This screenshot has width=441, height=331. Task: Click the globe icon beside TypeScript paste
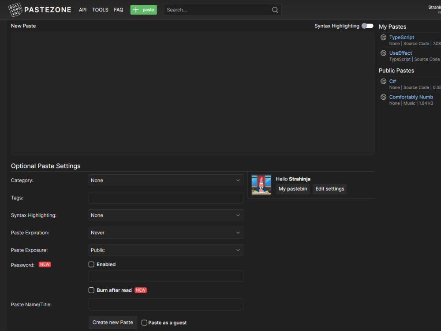pos(383,37)
